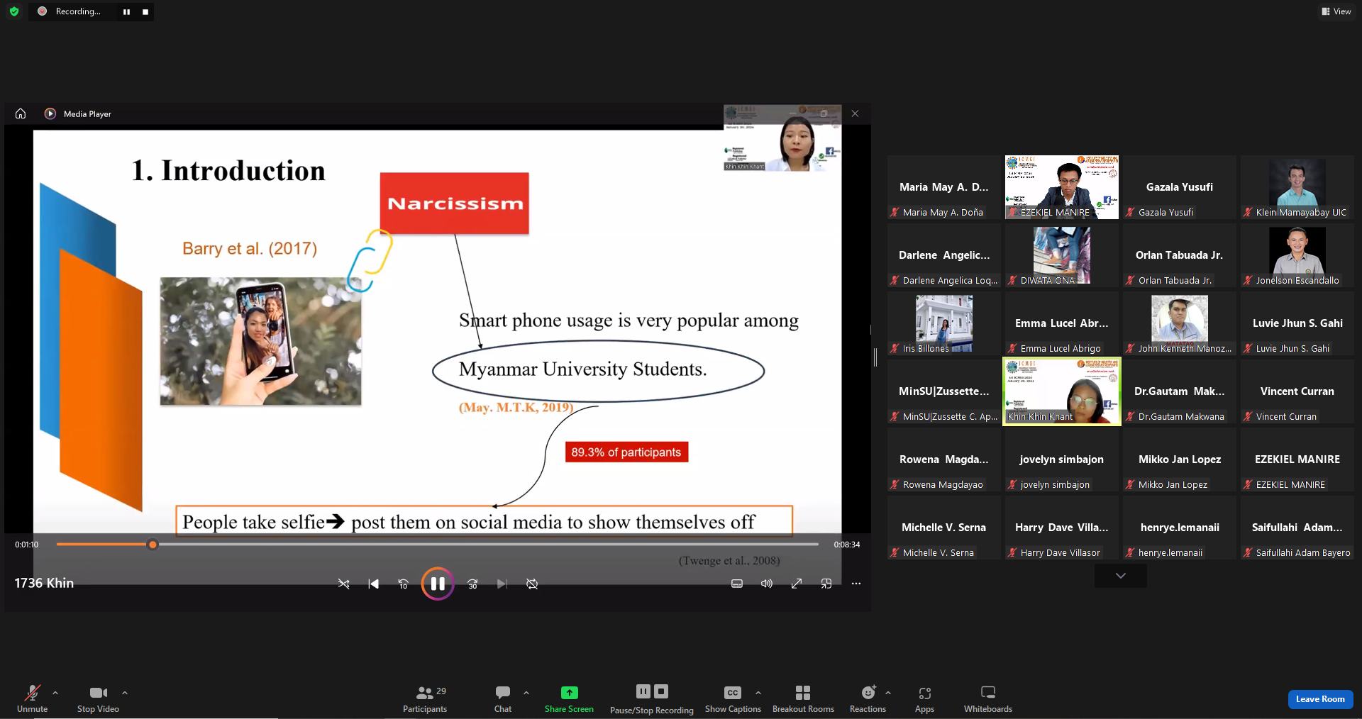Skip forward 30 seconds
Screen dimensions: 1362x719
[x=472, y=584]
